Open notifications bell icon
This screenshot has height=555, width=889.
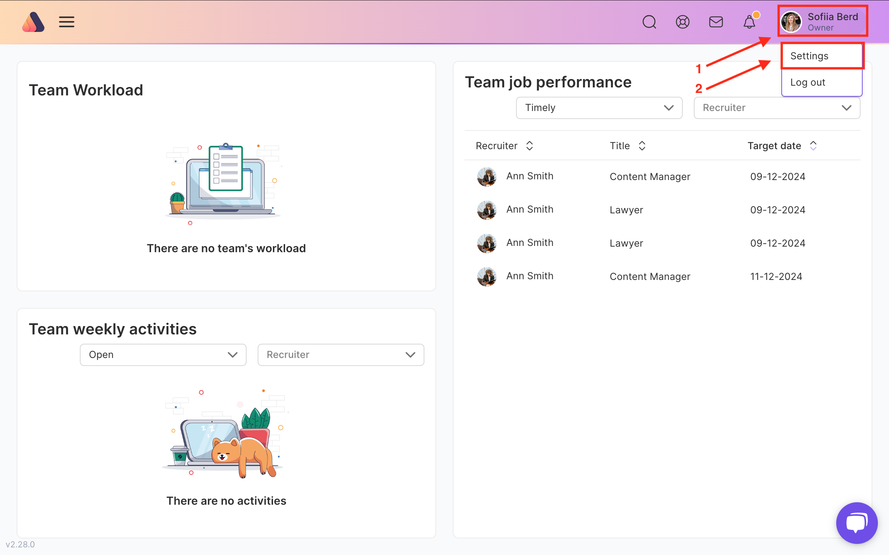tap(749, 22)
